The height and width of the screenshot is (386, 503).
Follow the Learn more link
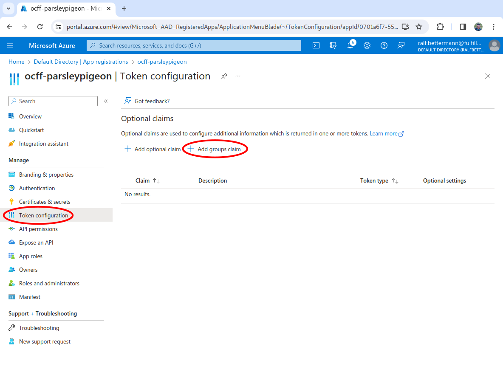coord(387,133)
